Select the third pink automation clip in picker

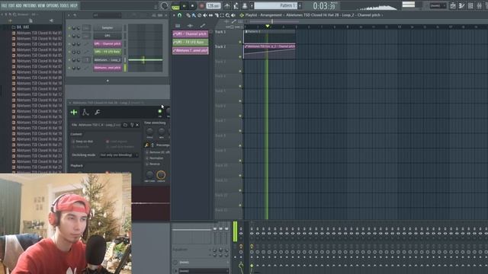point(191,50)
